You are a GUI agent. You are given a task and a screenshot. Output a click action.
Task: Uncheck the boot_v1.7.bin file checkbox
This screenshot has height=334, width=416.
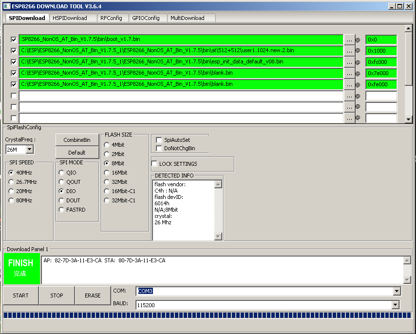14,39
